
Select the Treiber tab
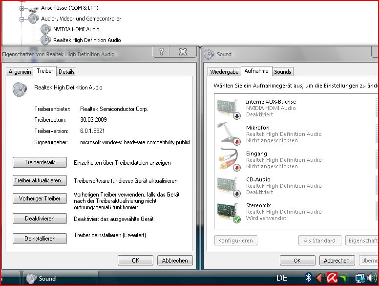pyautogui.click(x=45, y=71)
